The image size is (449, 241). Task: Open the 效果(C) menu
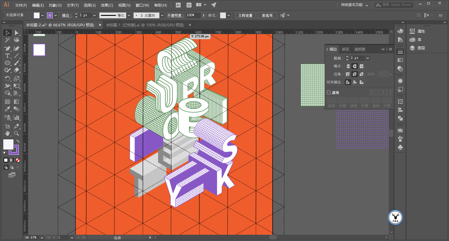point(107,5)
